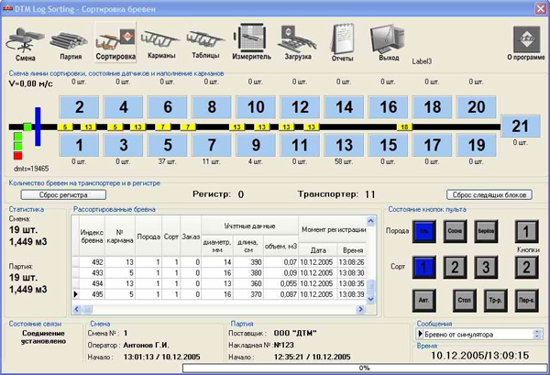
Task: Select pocket 20 box
Action: tap(477, 107)
